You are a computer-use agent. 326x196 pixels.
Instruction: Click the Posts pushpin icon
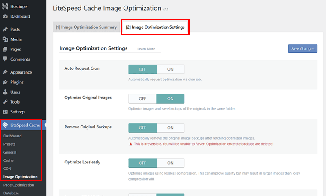[5, 30]
